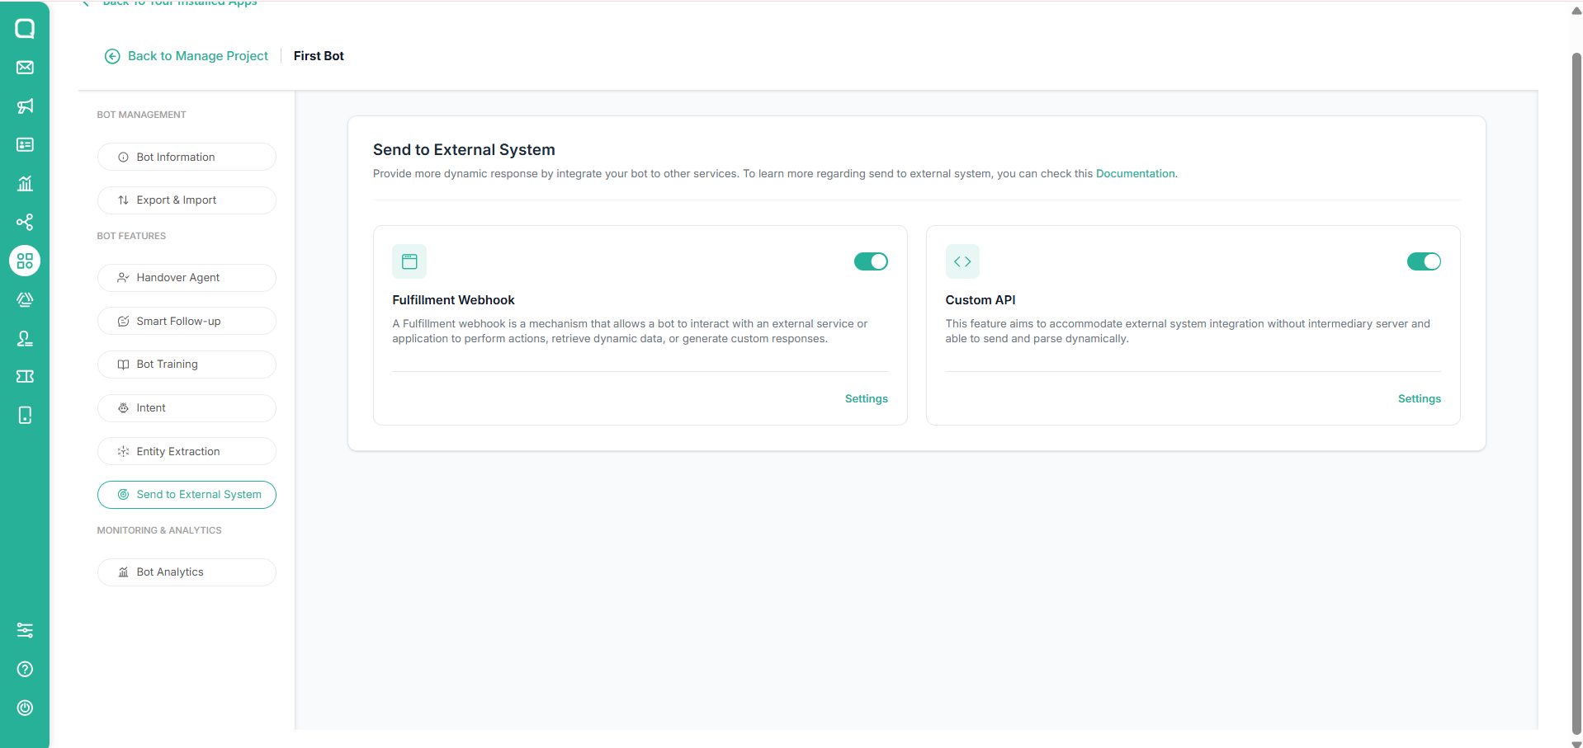Select Entity Extraction menu item

click(187, 451)
